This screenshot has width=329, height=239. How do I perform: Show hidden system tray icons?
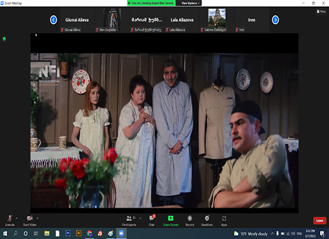(272, 234)
